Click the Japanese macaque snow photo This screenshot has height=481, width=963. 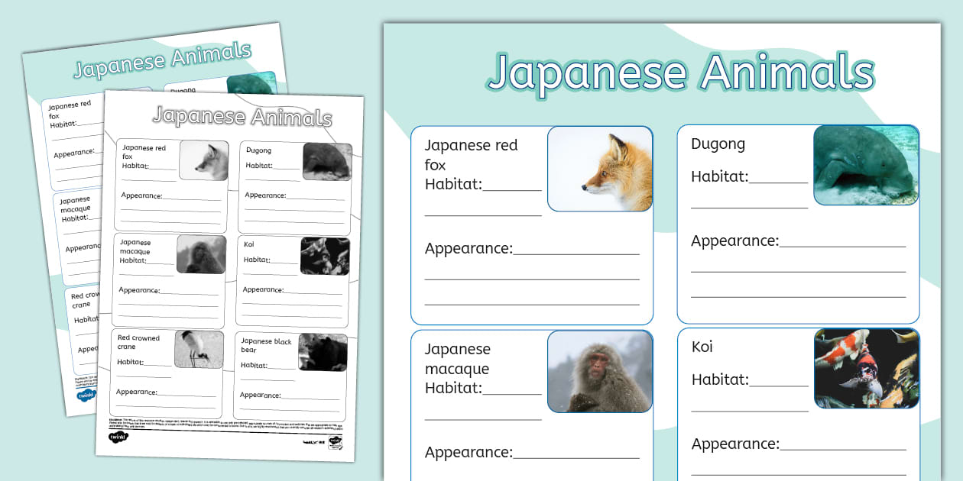(x=600, y=373)
